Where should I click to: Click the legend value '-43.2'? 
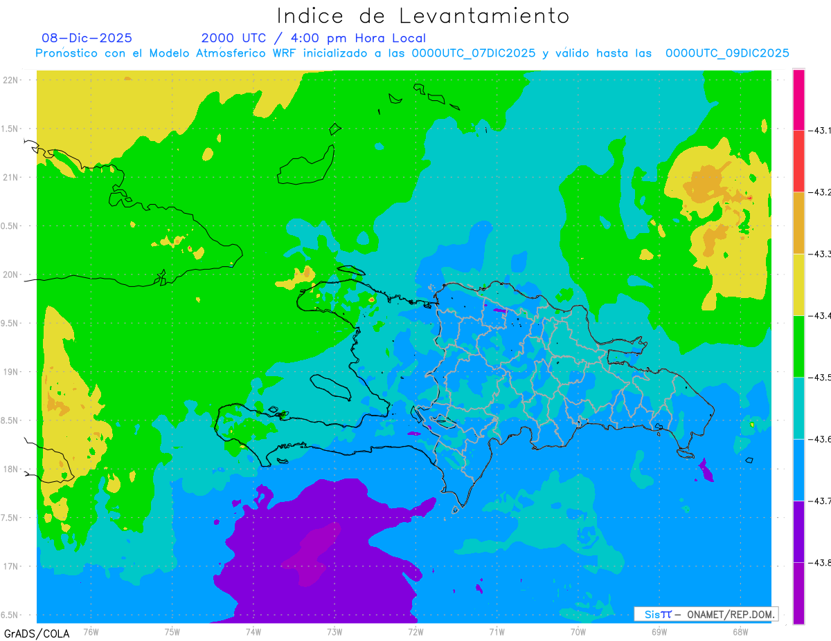tap(819, 192)
